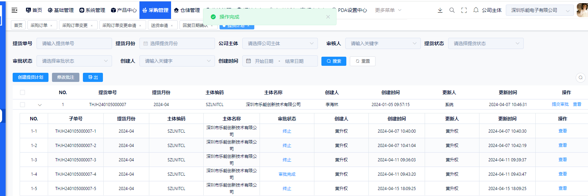The height and width of the screenshot is (196, 588).
Task: Open the 提货月份 month picker
Action: (177, 43)
